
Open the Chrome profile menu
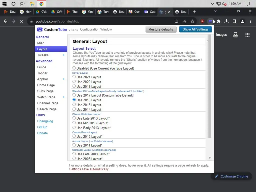coord(242,21)
